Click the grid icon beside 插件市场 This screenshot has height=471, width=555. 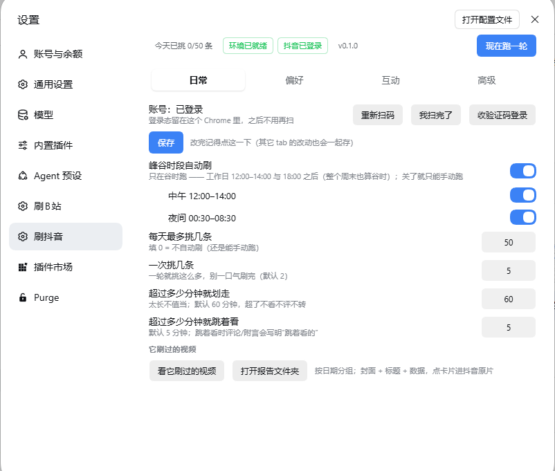click(x=23, y=267)
